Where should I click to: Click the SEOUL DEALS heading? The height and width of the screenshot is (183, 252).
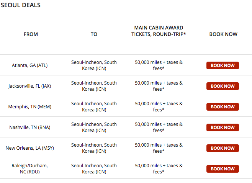[21, 5]
